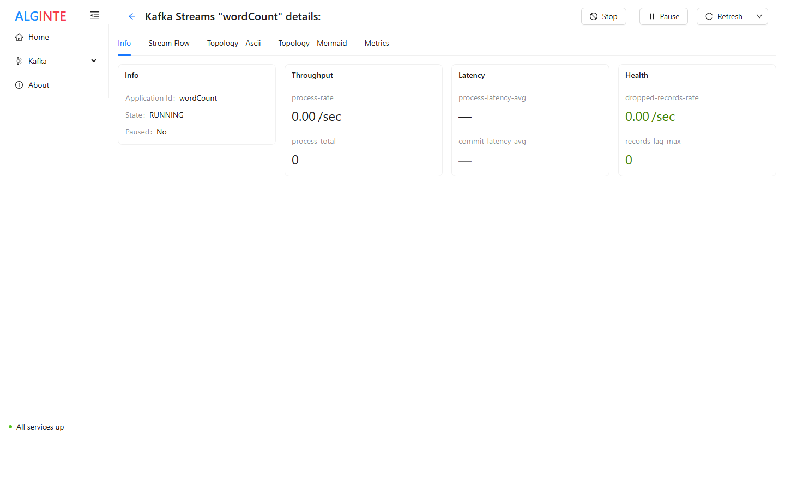This screenshot has width=785, height=490.
Task: Click the Paused value "No"
Action: pos(161,132)
